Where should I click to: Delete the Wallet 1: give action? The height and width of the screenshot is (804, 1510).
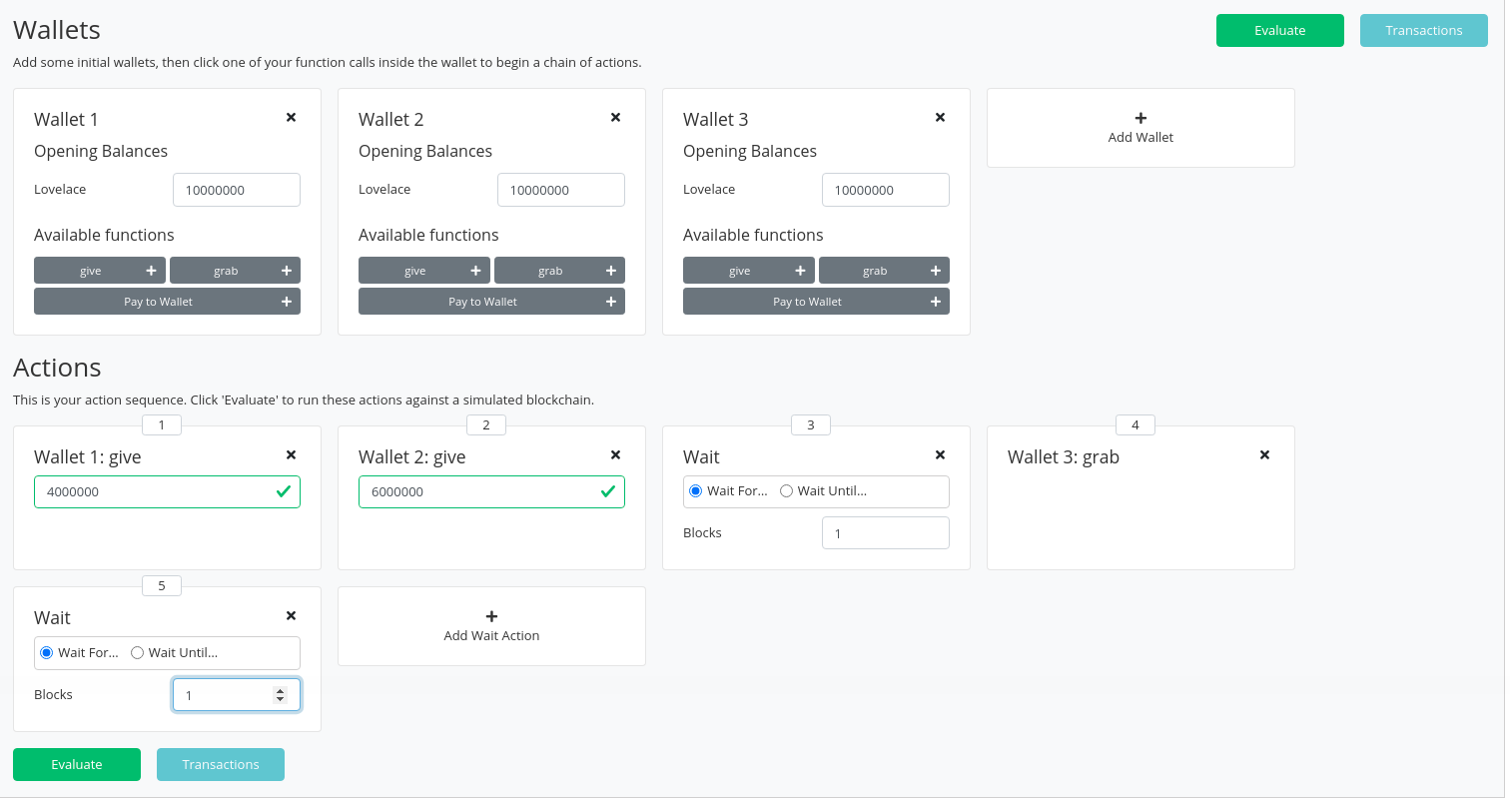pos(291,455)
